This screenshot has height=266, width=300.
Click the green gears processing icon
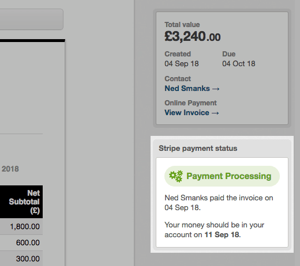[x=176, y=176]
